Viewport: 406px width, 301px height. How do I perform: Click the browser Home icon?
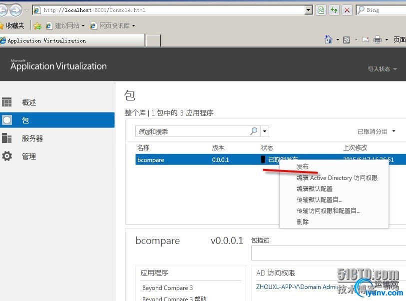point(328,39)
